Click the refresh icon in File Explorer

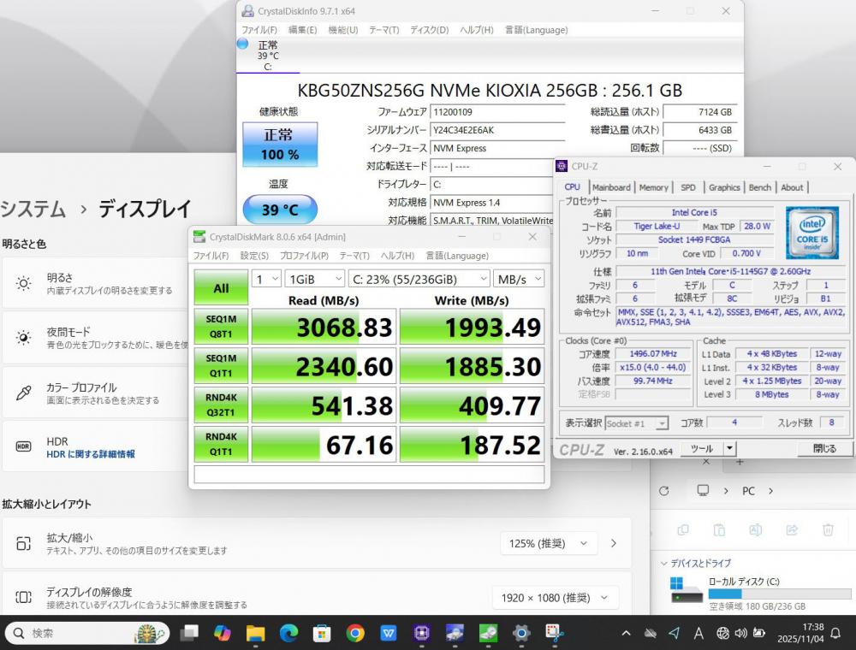(x=663, y=491)
